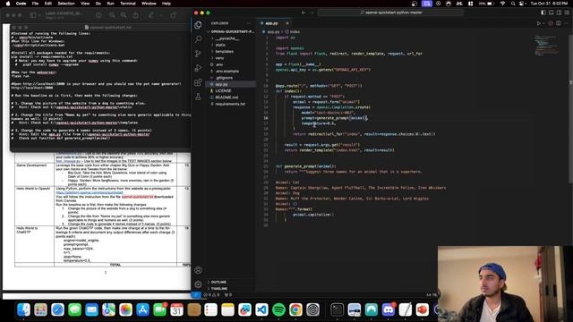This screenshot has width=573, height=322.
Task: Toggle the primary side bar visibility
Action: point(543,13)
